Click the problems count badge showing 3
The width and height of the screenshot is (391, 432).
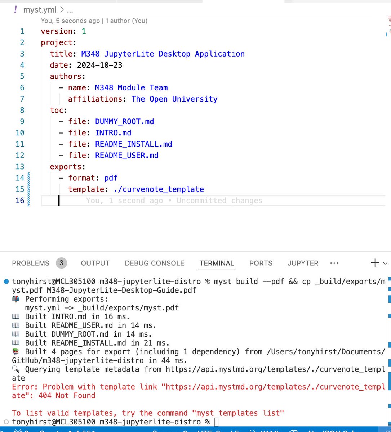pyautogui.click(x=61, y=263)
